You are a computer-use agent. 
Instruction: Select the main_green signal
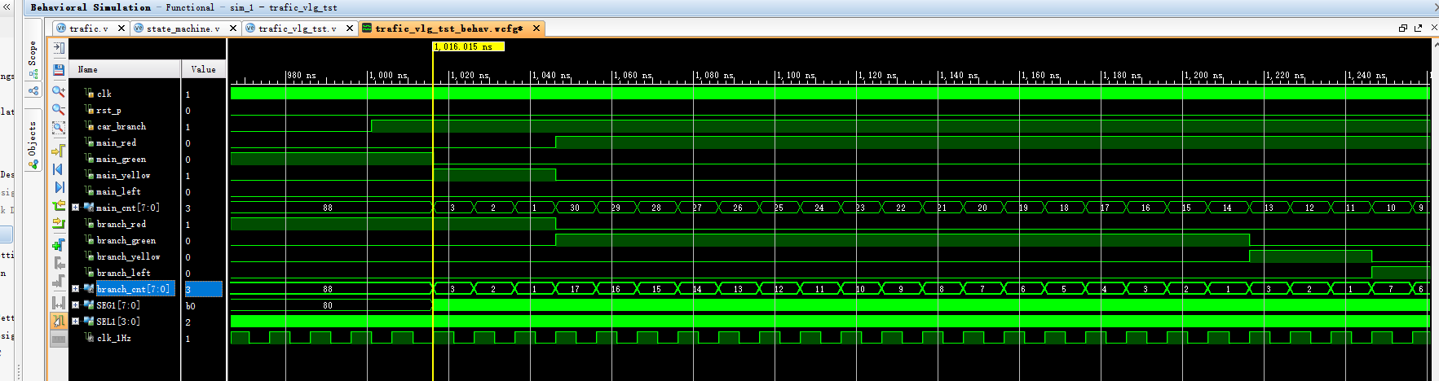(x=121, y=159)
